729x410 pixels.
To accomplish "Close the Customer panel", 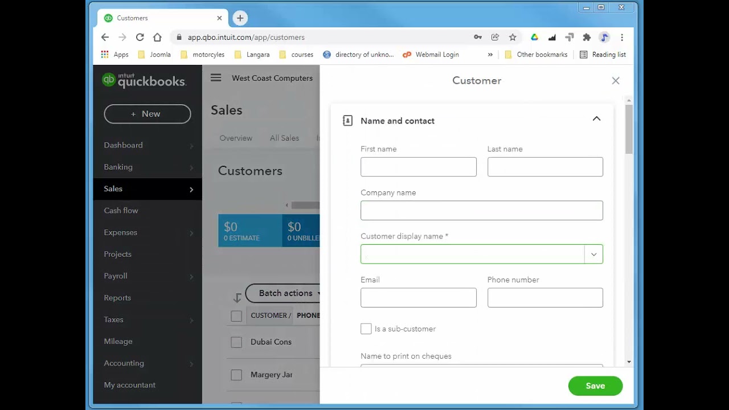I will click(616, 81).
